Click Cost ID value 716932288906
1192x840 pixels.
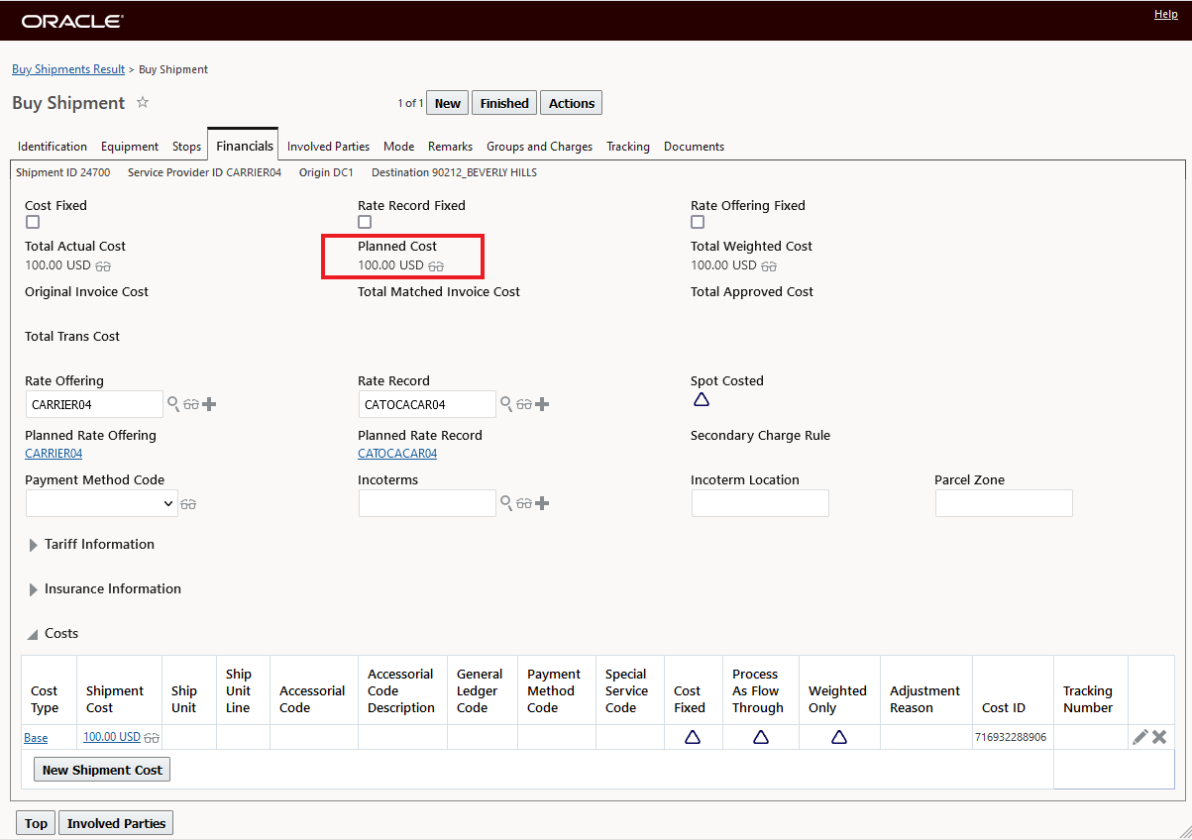(1011, 738)
